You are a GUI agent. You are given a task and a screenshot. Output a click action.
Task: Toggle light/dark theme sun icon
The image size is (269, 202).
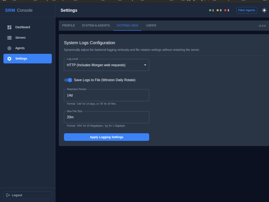(x=264, y=10)
